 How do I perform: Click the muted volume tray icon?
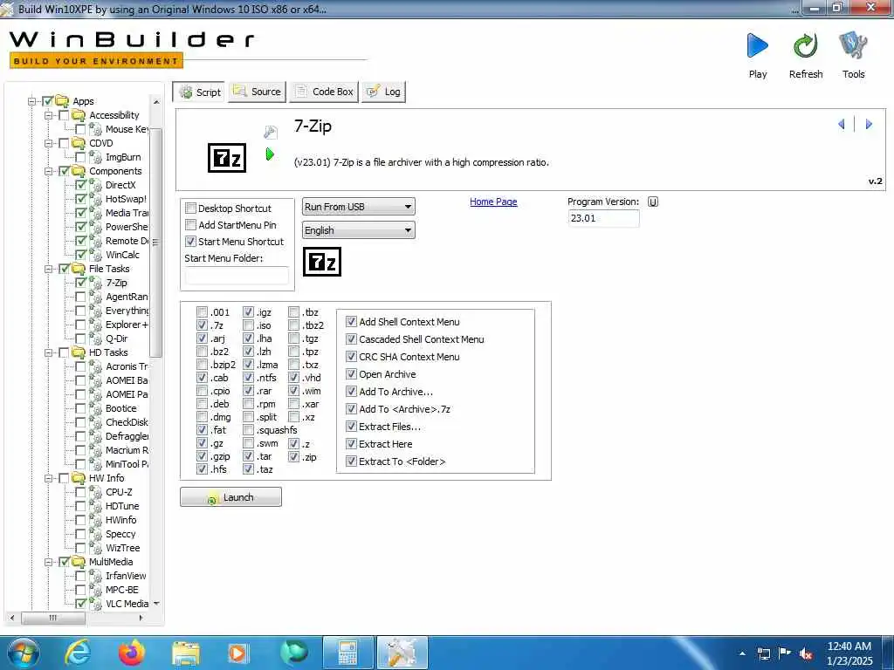pyautogui.click(x=806, y=653)
